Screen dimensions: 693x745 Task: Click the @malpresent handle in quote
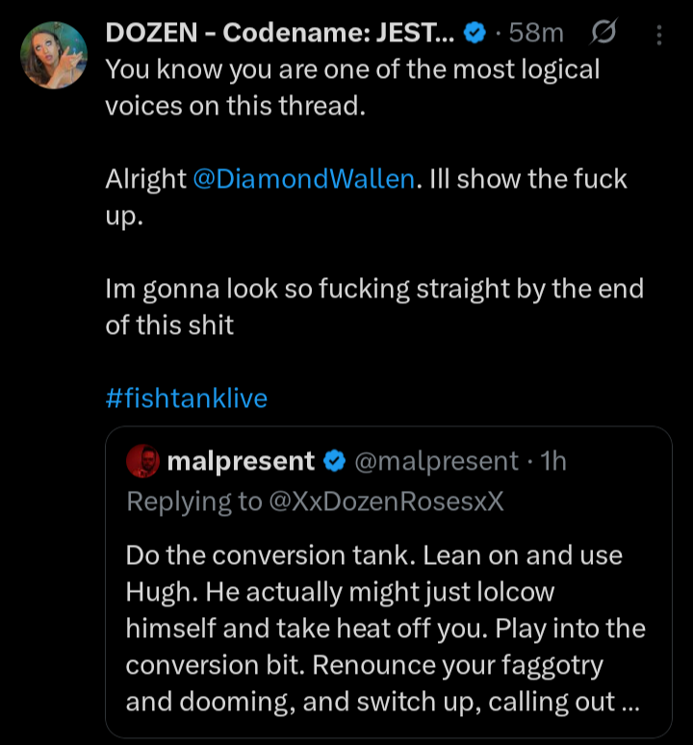pyautogui.click(x=436, y=461)
